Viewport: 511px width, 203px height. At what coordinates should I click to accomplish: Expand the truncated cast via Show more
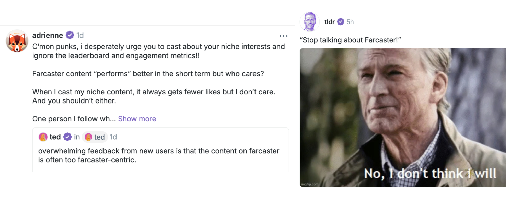click(x=137, y=119)
